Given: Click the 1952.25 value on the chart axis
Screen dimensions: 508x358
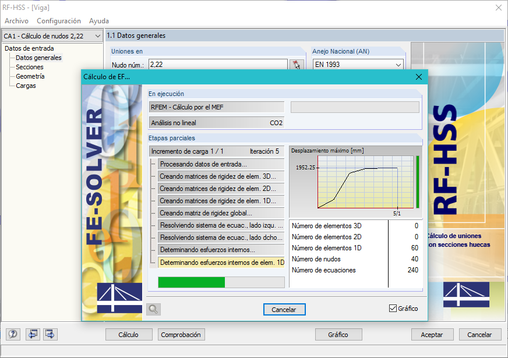Looking at the screenshot, I should (305, 167).
